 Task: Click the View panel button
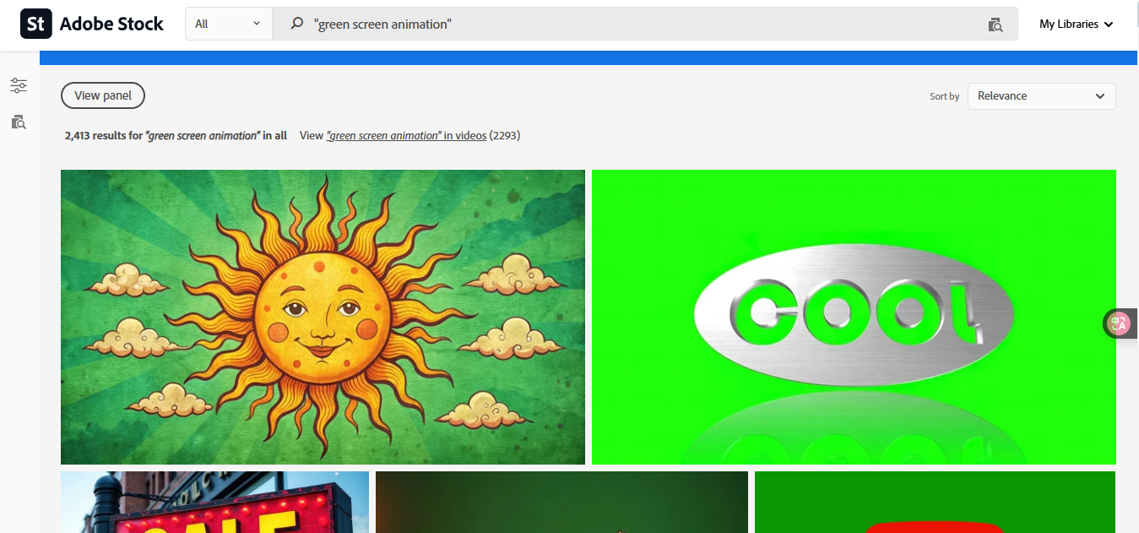pyautogui.click(x=103, y=95)
